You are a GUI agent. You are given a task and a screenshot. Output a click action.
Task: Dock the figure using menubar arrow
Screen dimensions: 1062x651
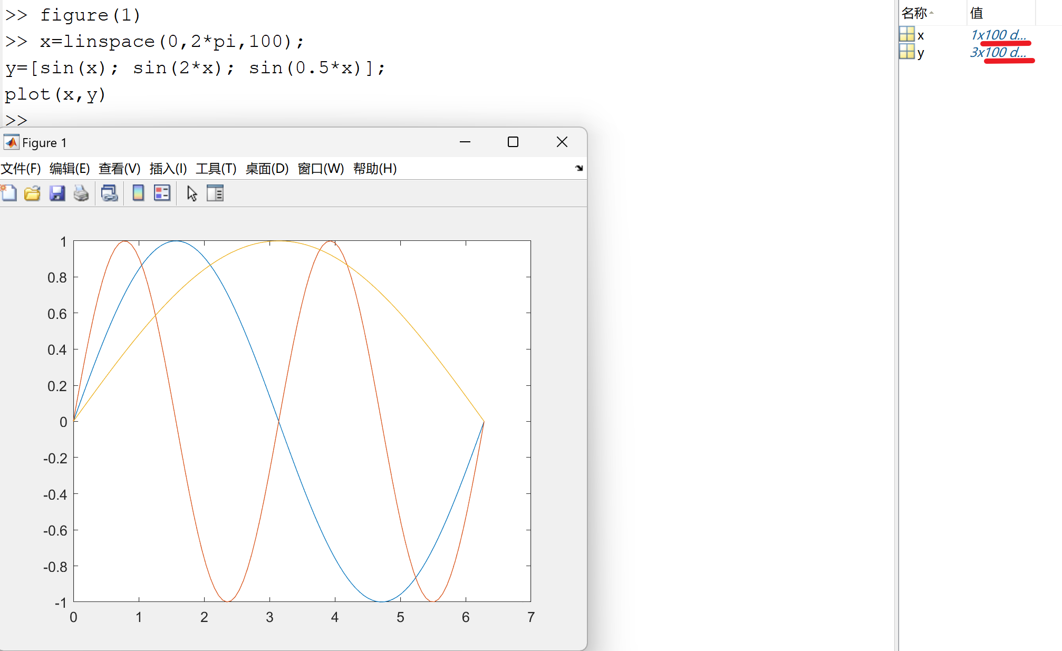coord(579,168)
